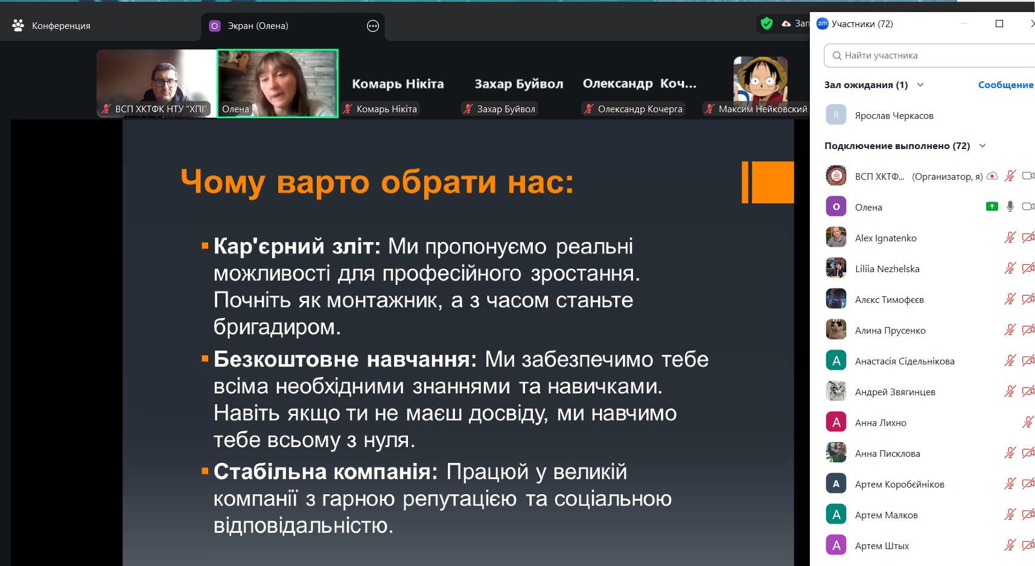Image resolution: width=1035 pixels, height=566 pixels.
Task: Collapse the Подключение выполнено list
Action: (x=982, y=146)
